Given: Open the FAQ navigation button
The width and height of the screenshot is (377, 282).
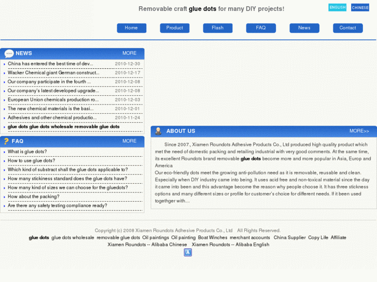Looking at the screenshot, I should [261, 28].
